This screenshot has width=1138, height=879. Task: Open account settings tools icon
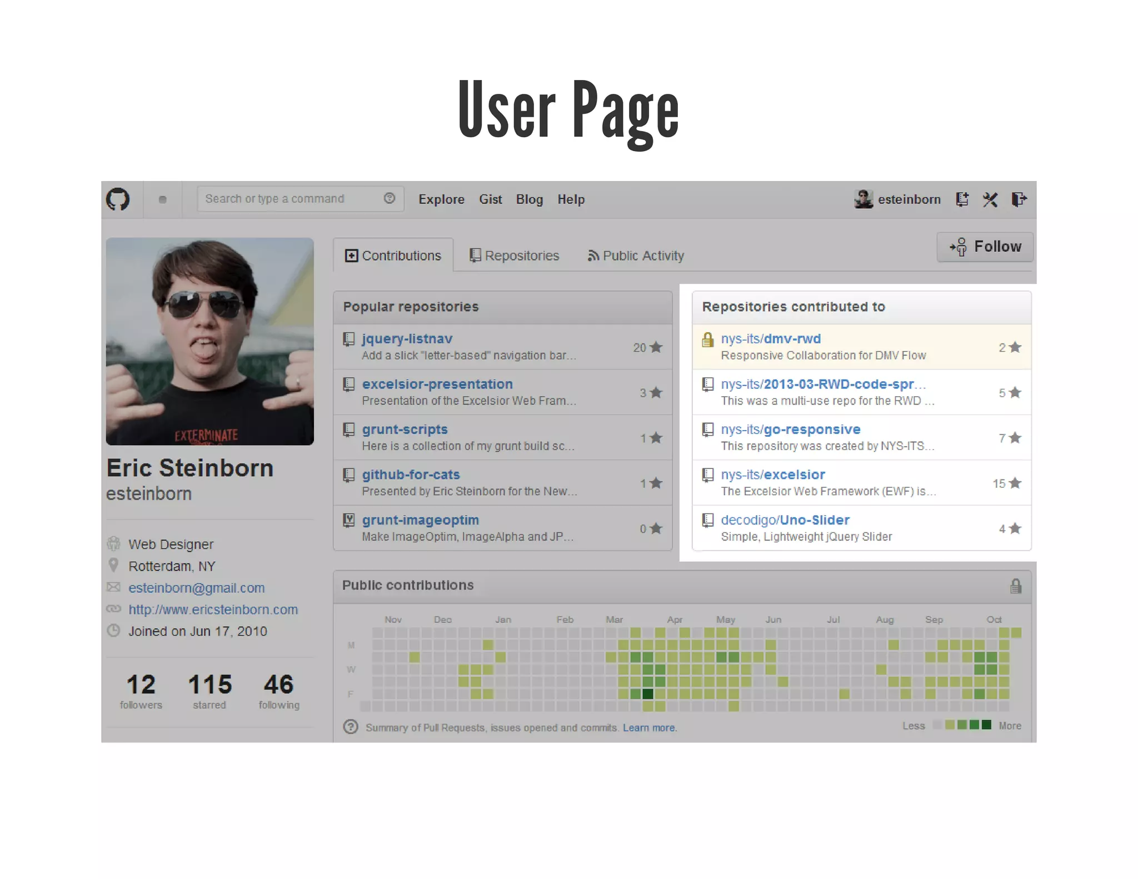point(990,199)
